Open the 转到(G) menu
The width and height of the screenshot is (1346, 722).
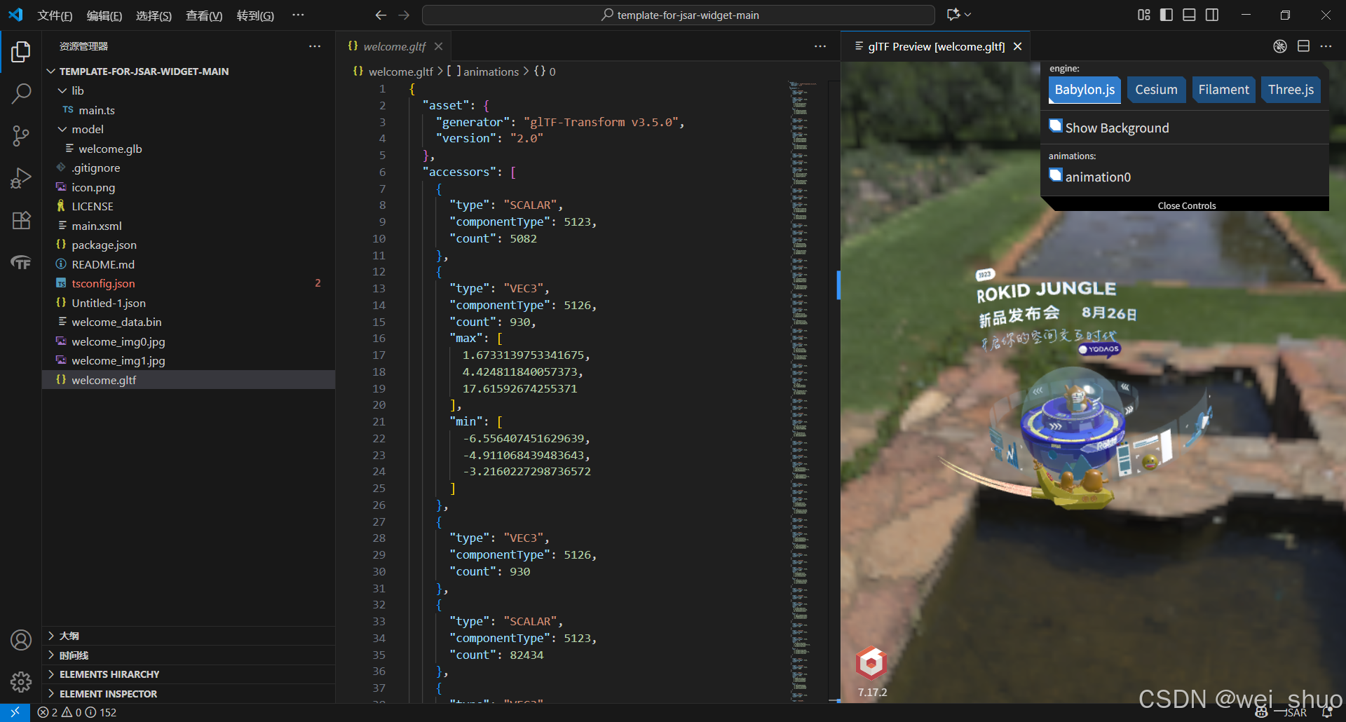coord(255,15)
